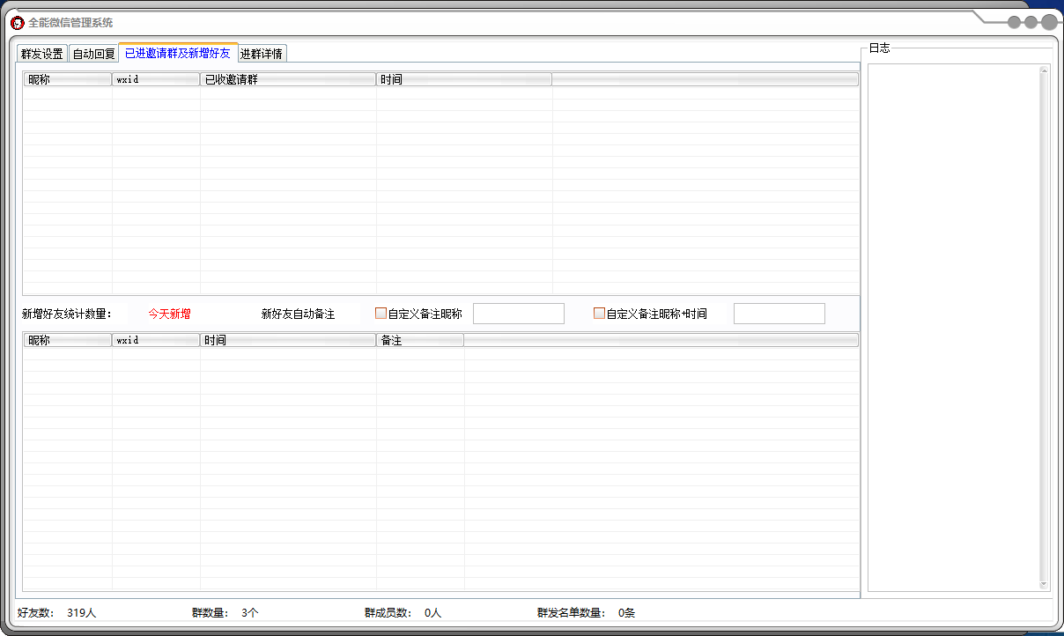Click the app logo in the title bar
This screenshot has width=1064, height=636.
coord(17,23)
